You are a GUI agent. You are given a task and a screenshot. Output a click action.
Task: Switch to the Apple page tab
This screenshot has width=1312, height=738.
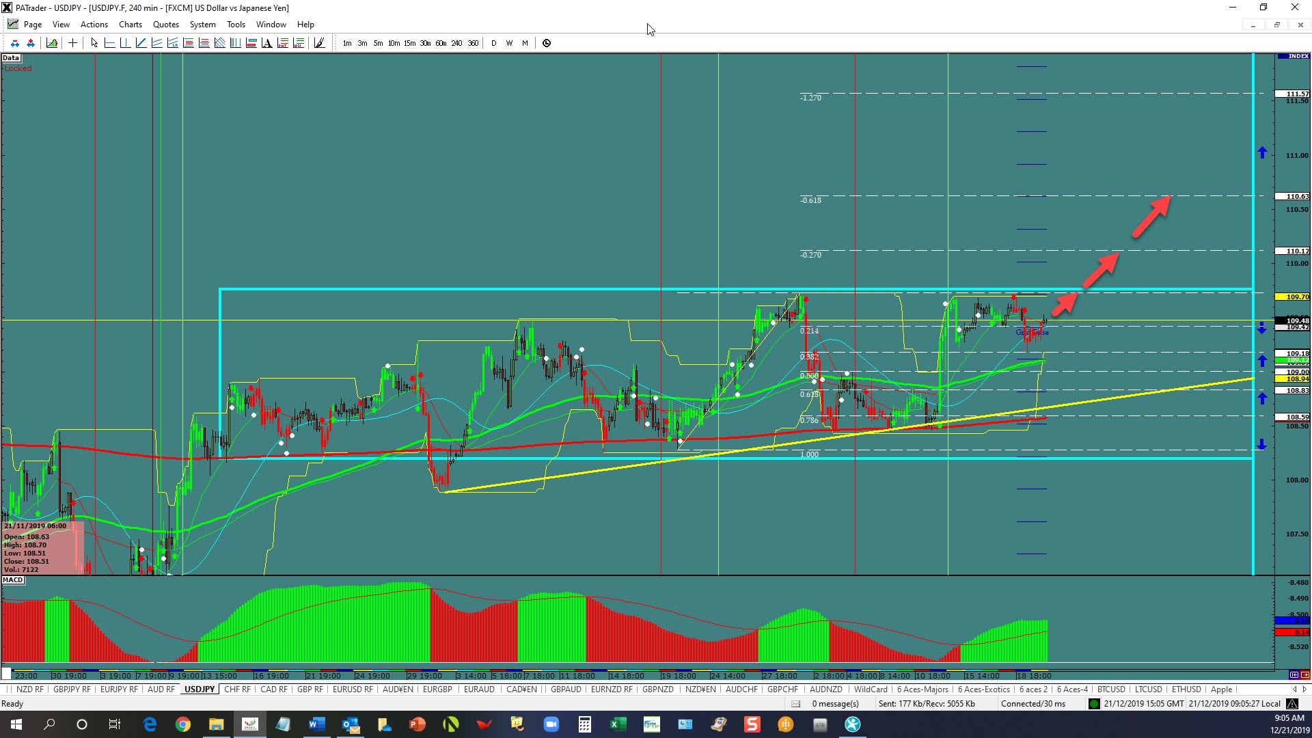[x=1221, y=689]
